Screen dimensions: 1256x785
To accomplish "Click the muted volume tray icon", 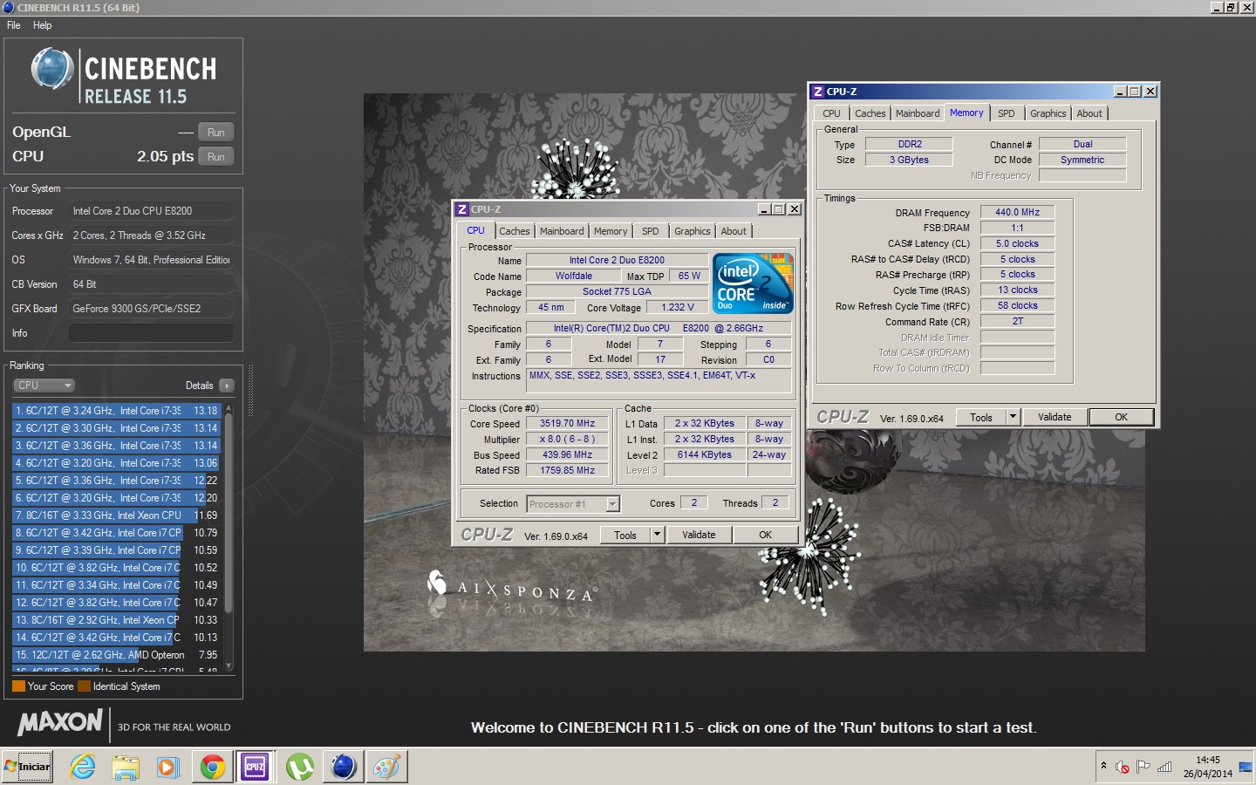I will pos(1123,768).
